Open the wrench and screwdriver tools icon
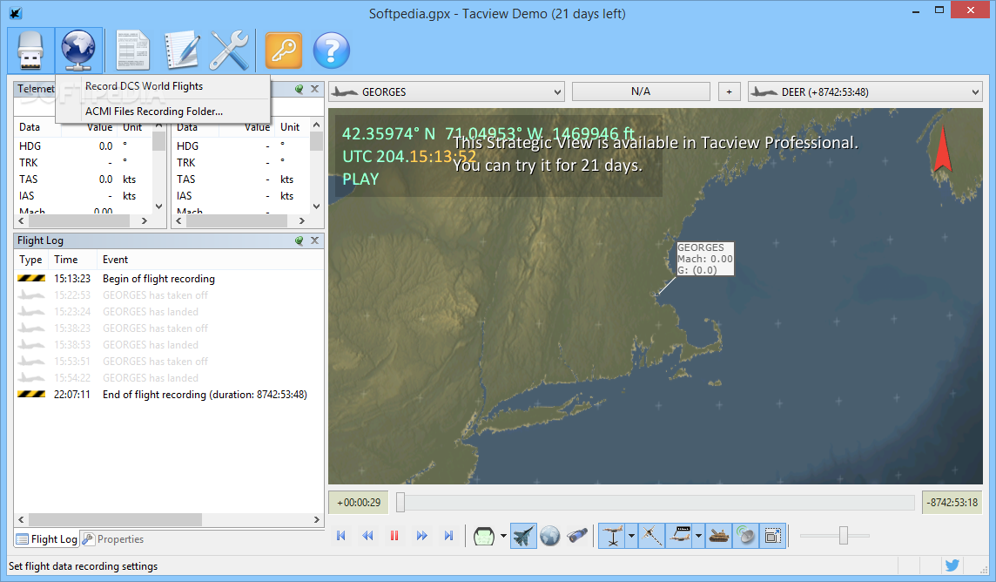Image resolution: width=996 pixels, height=582 pixels. point(229,51)
